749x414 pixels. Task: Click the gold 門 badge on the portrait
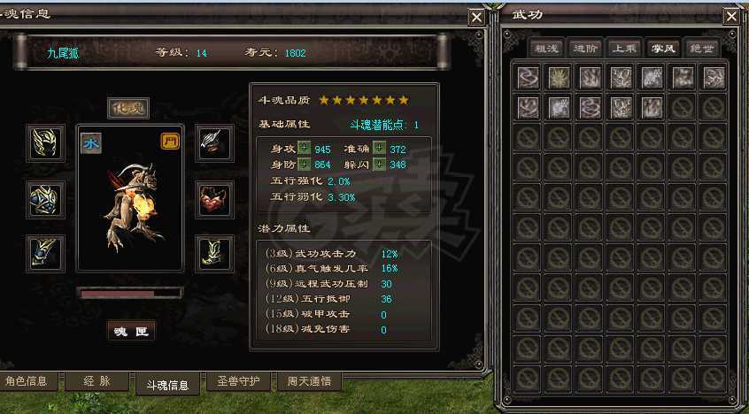[x=170, y=142]
